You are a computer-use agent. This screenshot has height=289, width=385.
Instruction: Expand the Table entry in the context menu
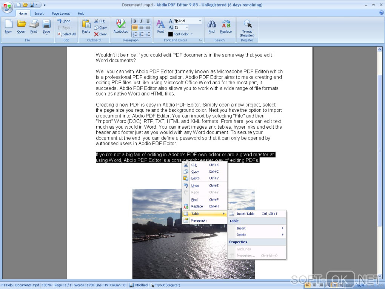pyautogui.click(x=205, y=214)
